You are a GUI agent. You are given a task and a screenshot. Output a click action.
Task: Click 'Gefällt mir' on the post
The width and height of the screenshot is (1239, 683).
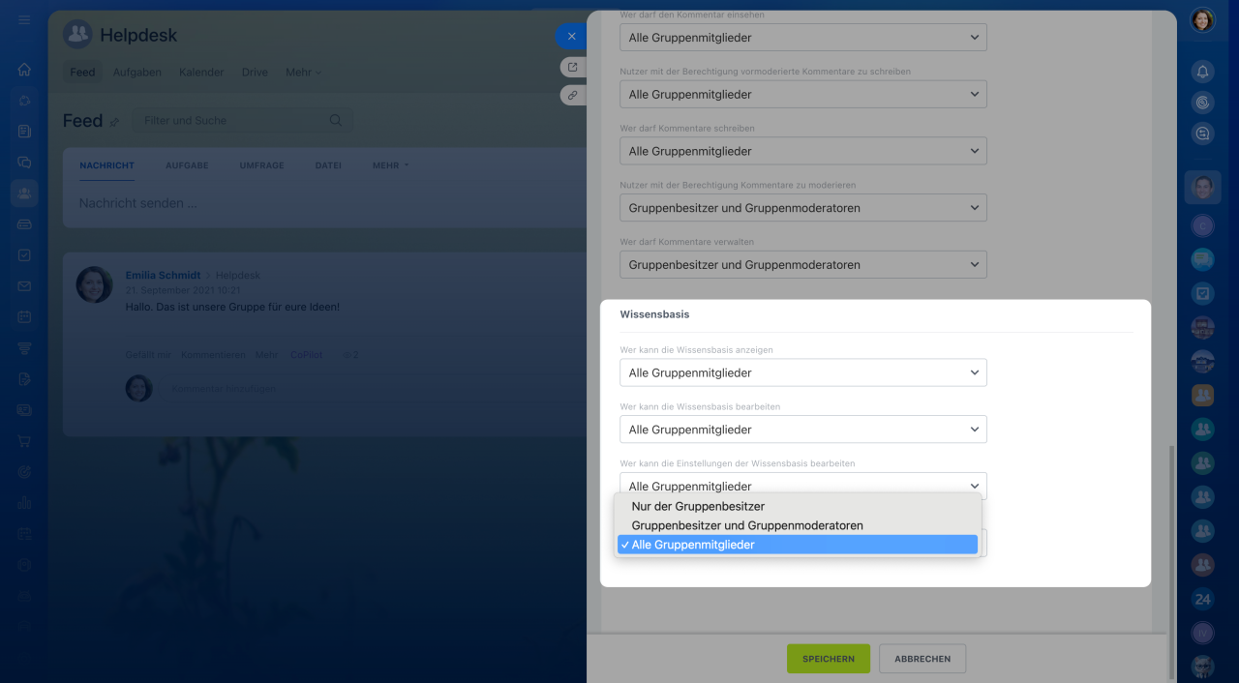pyautogui.click(x=148, y=355)
